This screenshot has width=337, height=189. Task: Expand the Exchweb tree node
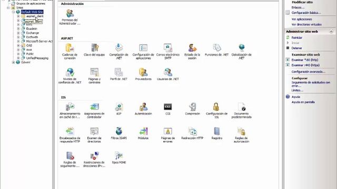pyautogui.click(x=18, y=37)
